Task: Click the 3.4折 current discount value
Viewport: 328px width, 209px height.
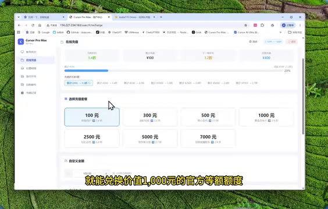Action: click(x=92, y=58)
